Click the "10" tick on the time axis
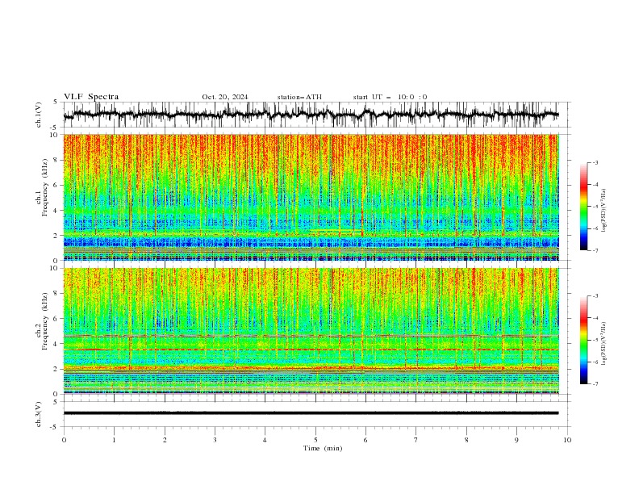Screen dimensions: 639x494 (567, 440)
